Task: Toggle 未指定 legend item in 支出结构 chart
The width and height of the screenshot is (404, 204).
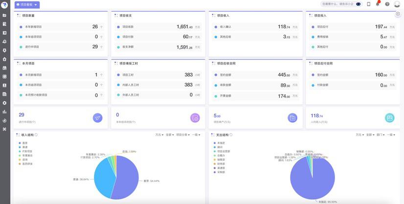Action: tap(220, 143)
